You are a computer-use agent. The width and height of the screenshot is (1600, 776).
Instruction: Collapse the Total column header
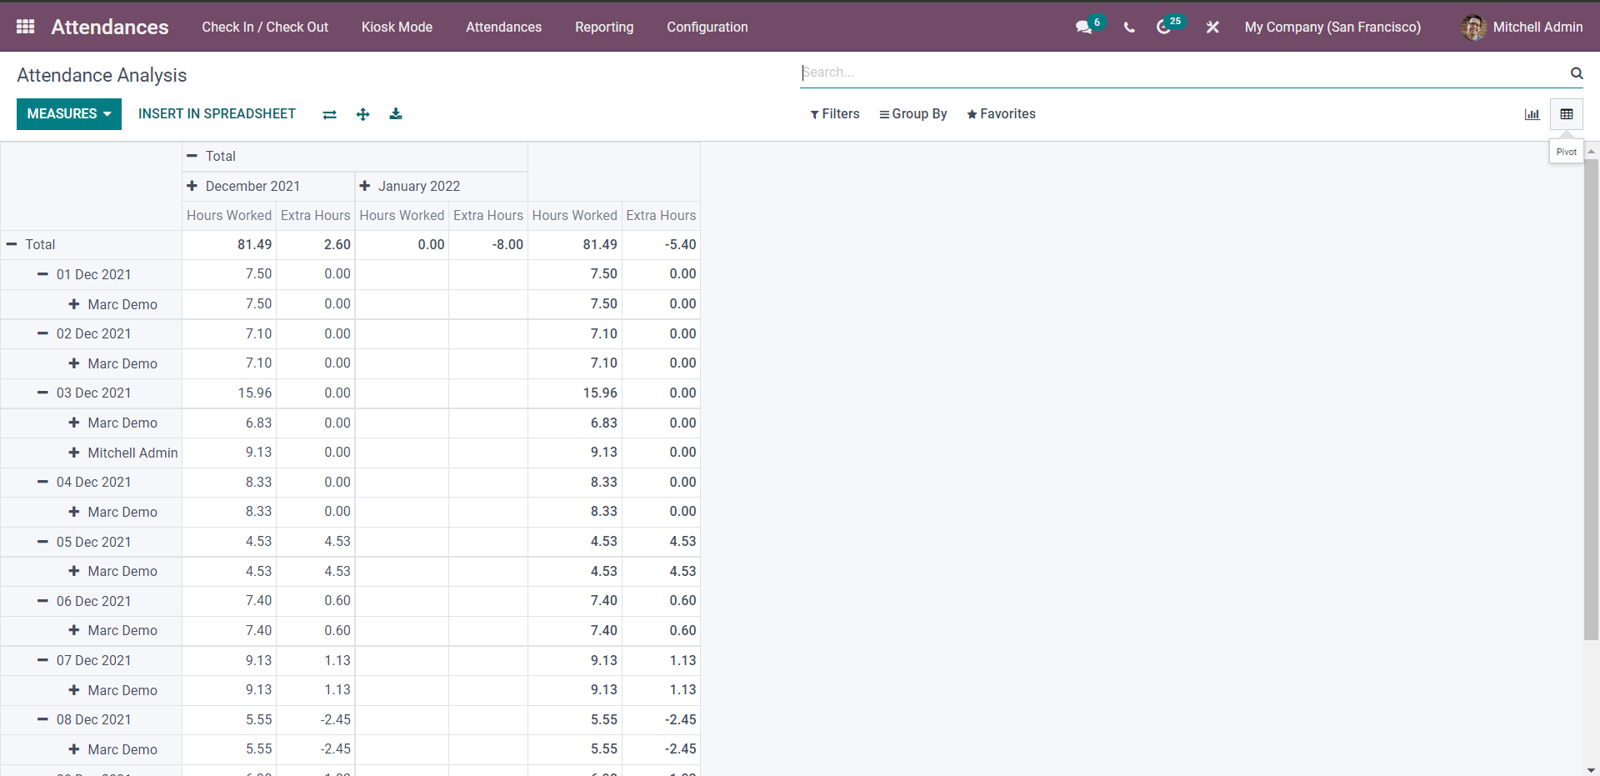355,157
